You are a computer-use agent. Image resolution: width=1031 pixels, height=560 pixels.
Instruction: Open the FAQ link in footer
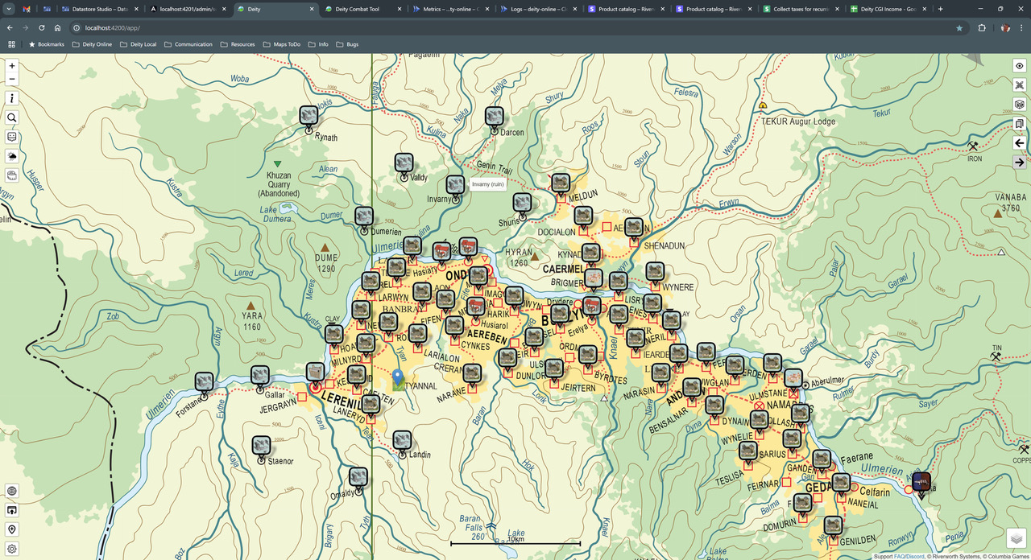[900, 556]
